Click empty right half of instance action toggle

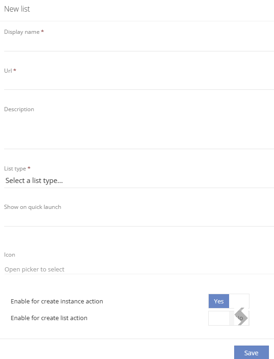[x=239, y=301]
